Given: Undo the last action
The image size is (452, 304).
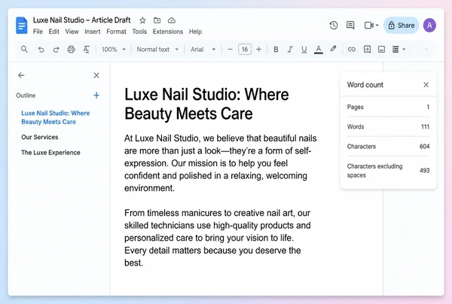Looking at the screenshot, I should click(41, 50).
